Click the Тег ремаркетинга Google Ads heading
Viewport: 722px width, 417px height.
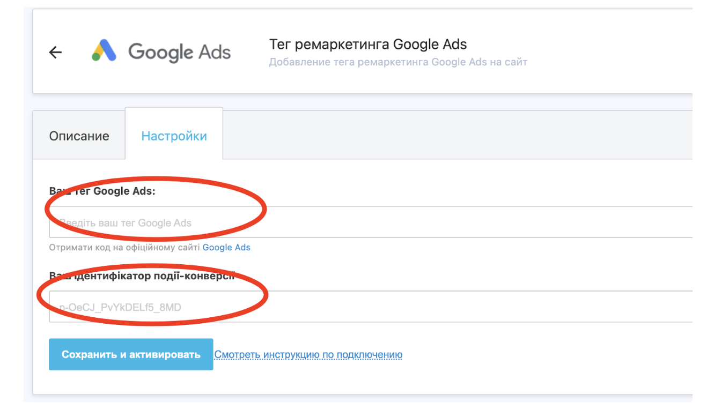[x=368, y=44]
